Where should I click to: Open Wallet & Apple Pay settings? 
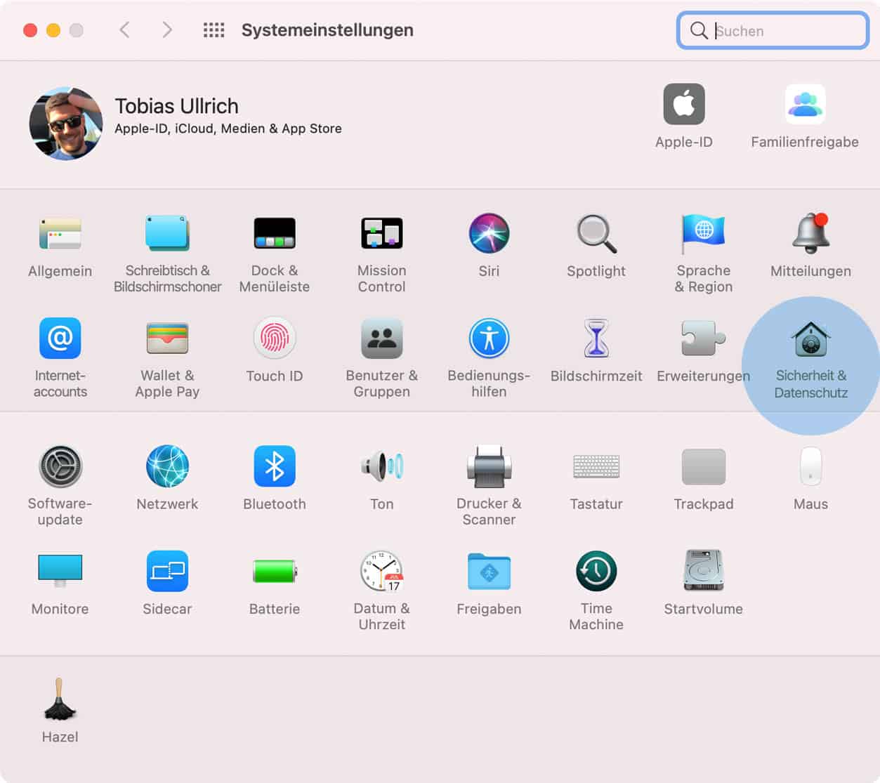(x=167, y=338)
